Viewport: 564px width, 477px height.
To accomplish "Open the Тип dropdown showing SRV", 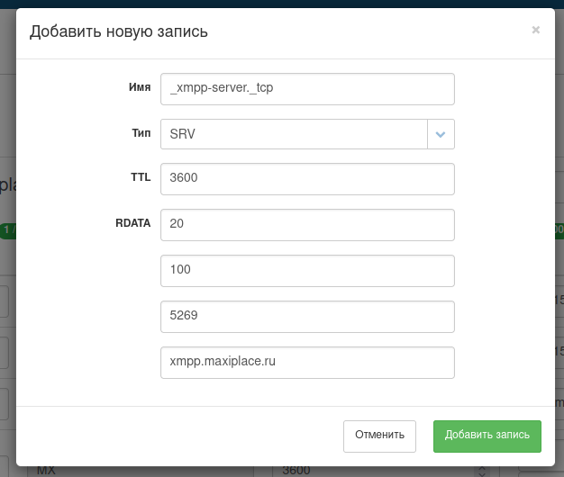I will (x=294, y=134).
